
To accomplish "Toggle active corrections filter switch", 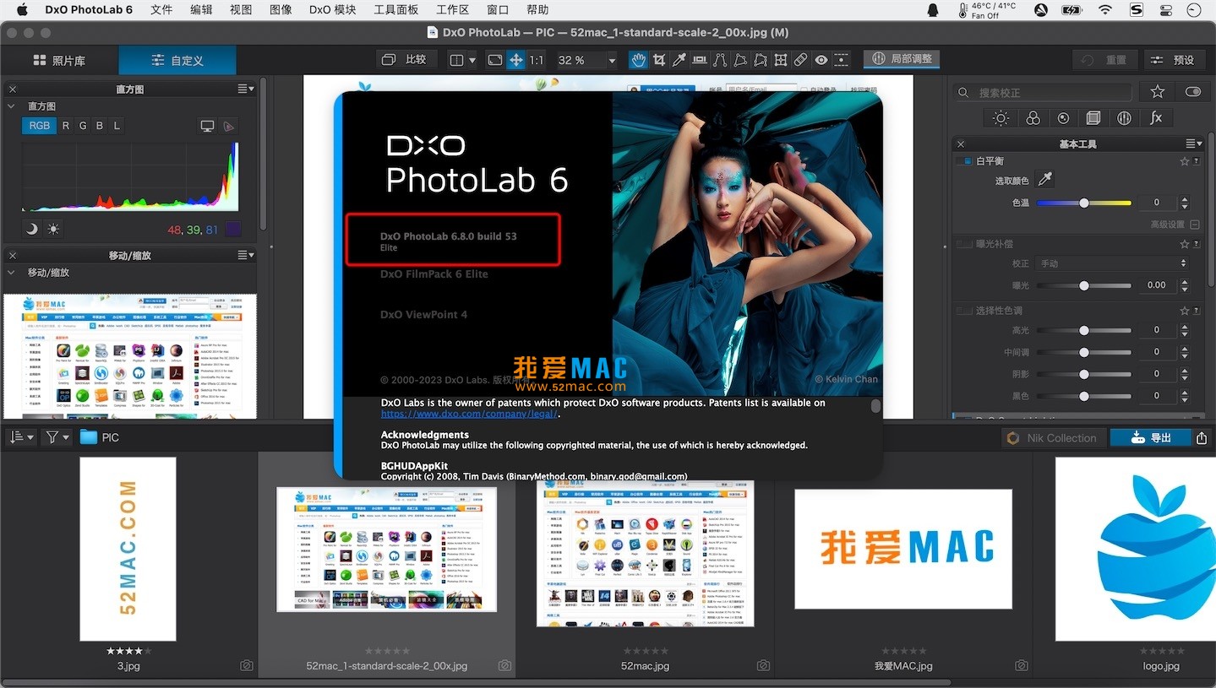I will 1192,91.
